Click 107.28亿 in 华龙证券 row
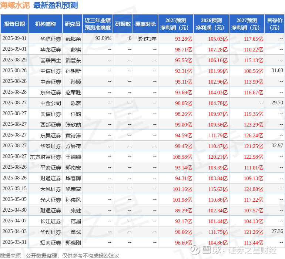The height and width of the screenshot is (259, 285). [x=218, y=50]
